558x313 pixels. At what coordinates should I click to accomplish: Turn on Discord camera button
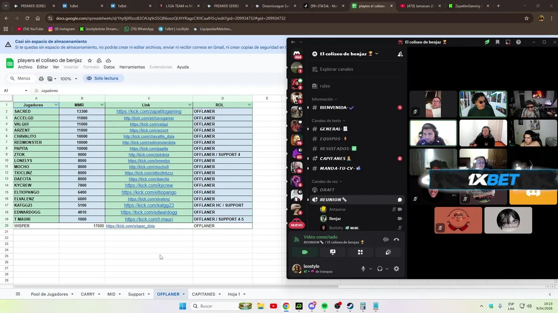[305, 252]
